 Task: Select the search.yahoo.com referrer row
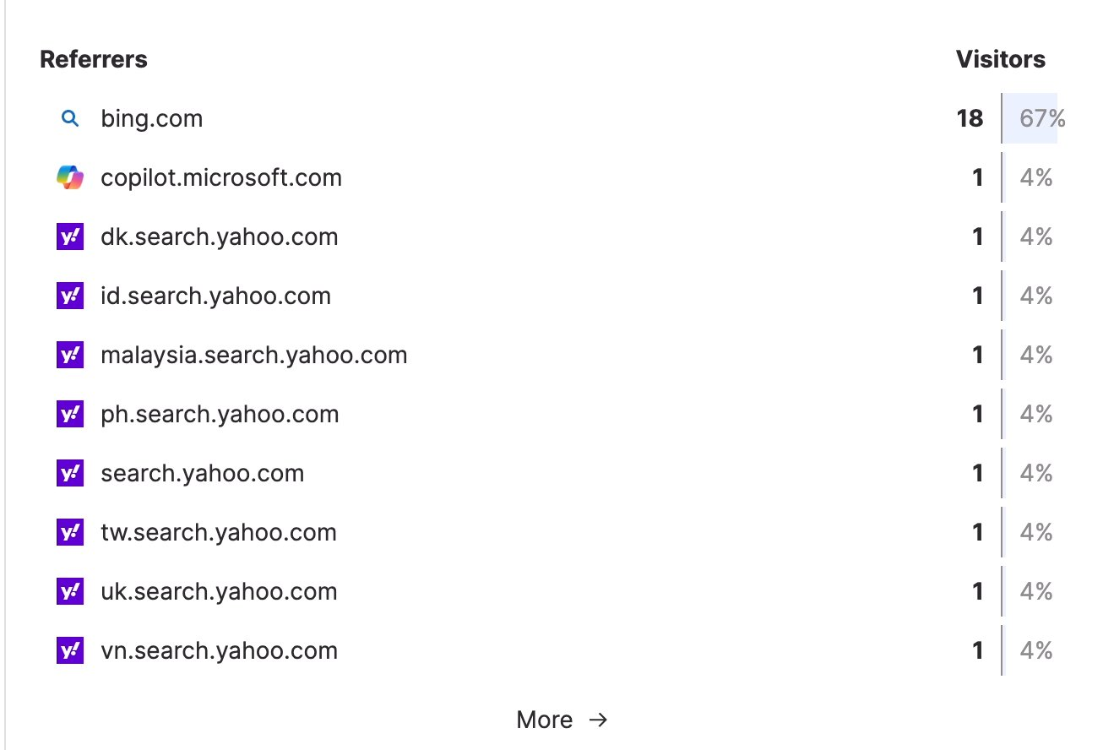[x=203, y=474]
